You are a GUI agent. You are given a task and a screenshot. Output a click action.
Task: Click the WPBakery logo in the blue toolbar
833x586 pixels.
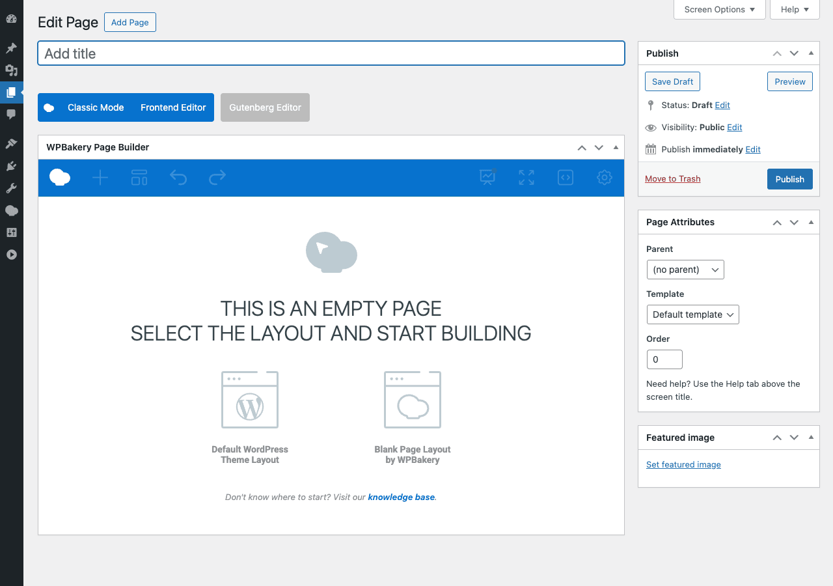pos(60,177)
